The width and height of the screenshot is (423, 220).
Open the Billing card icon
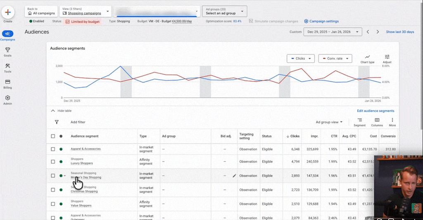(7, 82)
